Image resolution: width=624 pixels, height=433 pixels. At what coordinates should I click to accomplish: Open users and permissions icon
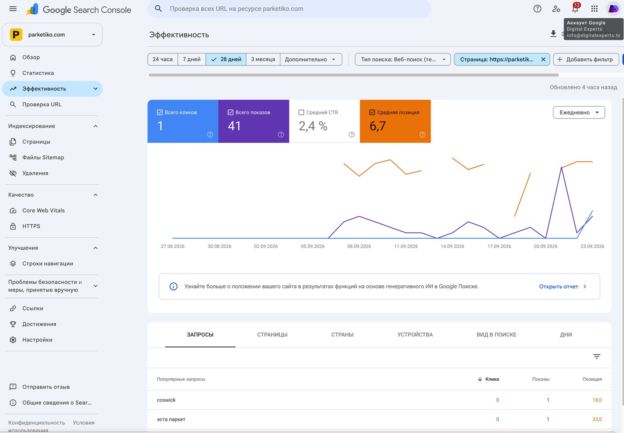coord(556,9)
